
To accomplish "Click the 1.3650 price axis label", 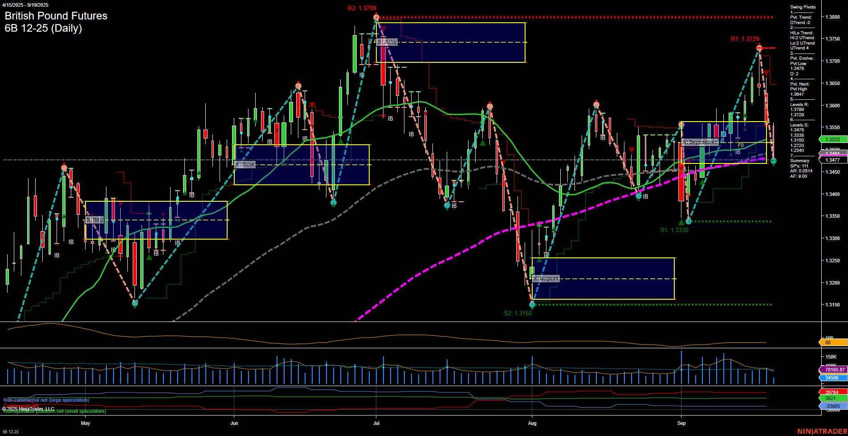I will tap(832, 84).
